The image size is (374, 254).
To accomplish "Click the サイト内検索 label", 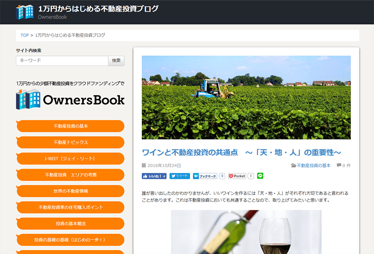I will pyautogui.click(x=29, y=51).
